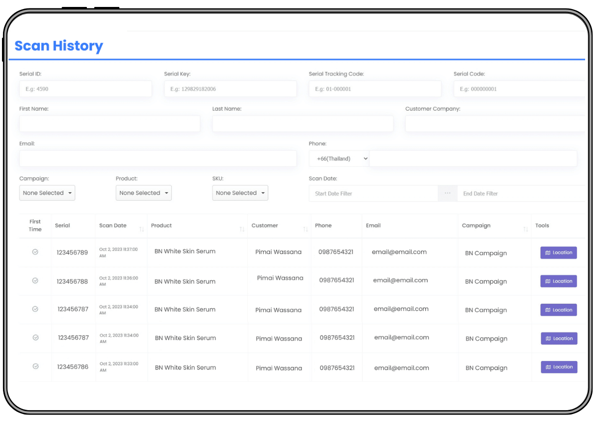This screenshot has height=422, width=596.
Task: Click the Product column sort arrows
Action: (x=242, y=229)
